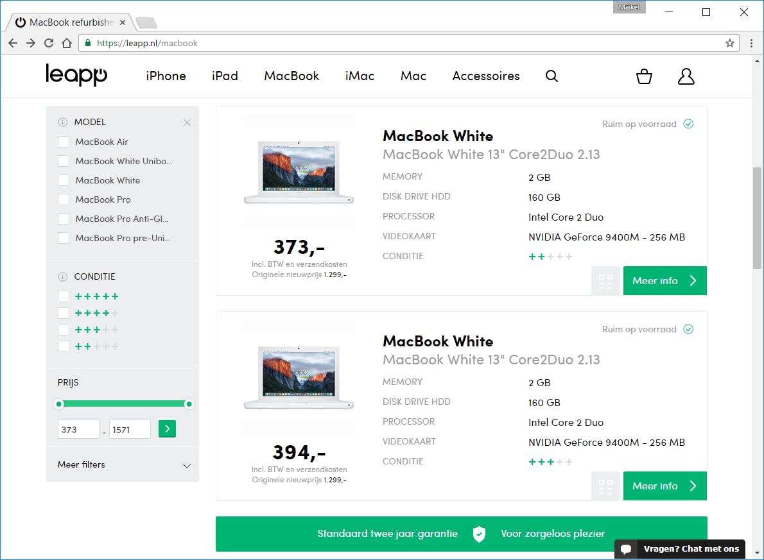
Task: Open the MacBook menu
Action: click(x=291, y=76)
